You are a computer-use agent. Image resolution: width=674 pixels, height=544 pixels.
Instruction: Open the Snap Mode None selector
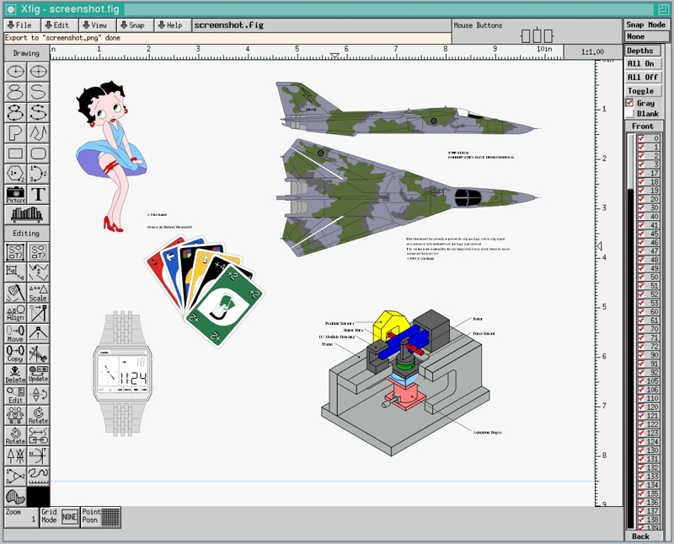(x=646, y=36)
